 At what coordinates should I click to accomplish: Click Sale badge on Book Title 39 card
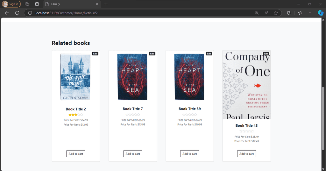point(209,54)
